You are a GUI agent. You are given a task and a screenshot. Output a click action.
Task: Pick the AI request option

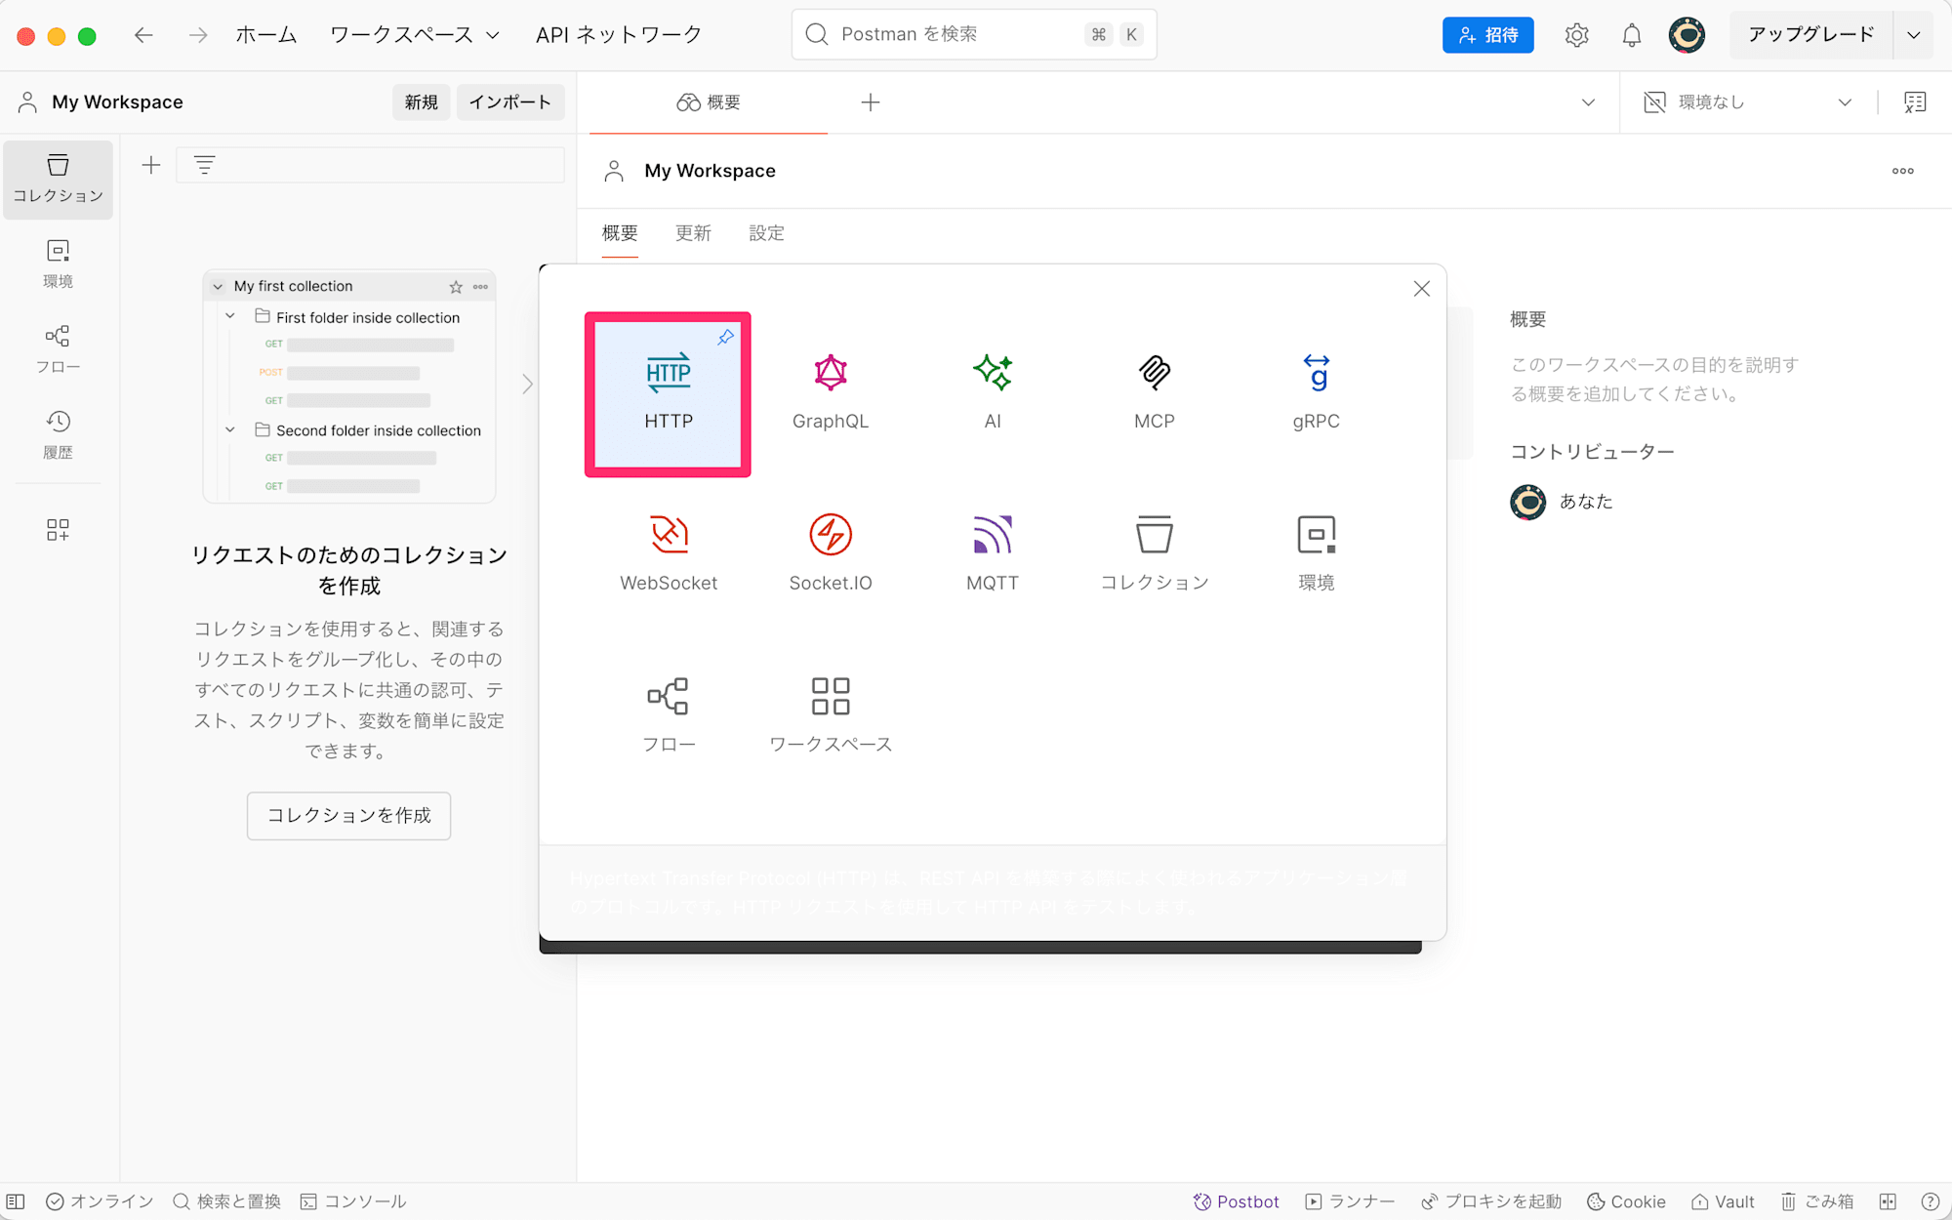pyautogui.click(x=992, y=394)
